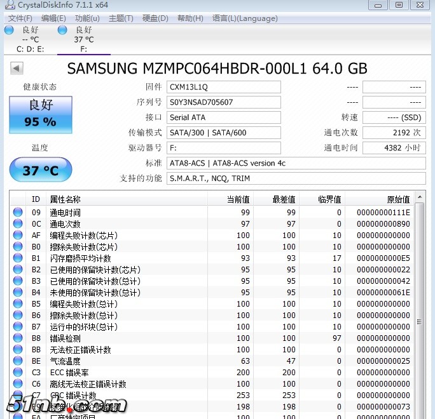Open the 语言(L)(Language) menu
435x419 pixels.
click(x=245, y=18)
